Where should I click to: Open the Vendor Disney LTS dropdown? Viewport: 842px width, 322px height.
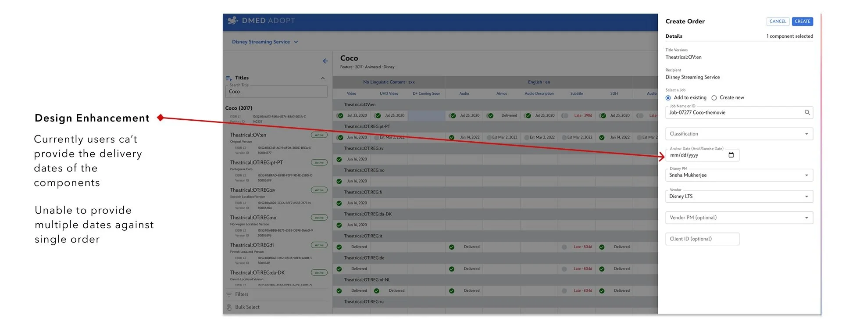pyautogui.click(x=739, y=197)
